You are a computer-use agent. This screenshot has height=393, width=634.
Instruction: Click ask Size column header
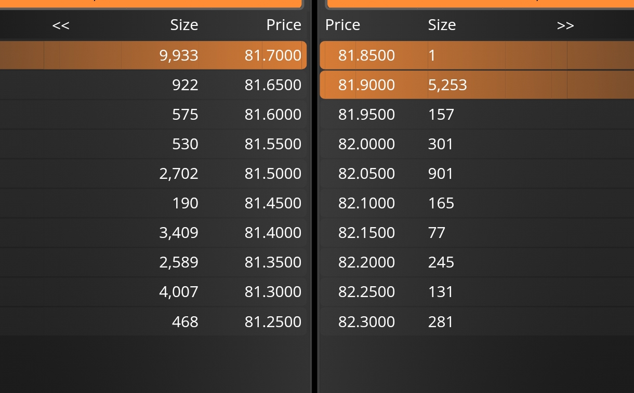click(442, 25)
